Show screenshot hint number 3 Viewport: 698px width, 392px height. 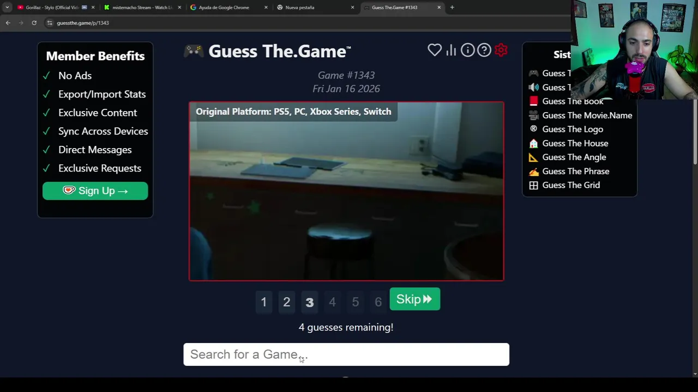pos(310,302)
